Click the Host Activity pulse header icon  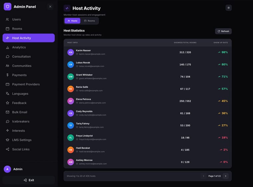[67, 8]
